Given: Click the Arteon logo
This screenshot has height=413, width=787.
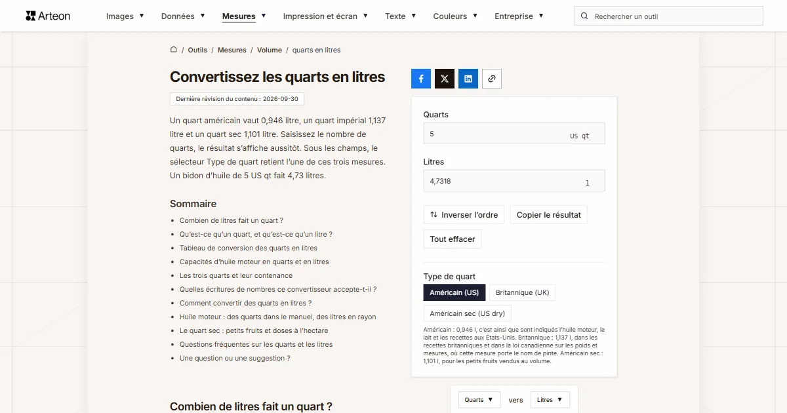Looking at the screenshot, I should [x=48, y=16].
